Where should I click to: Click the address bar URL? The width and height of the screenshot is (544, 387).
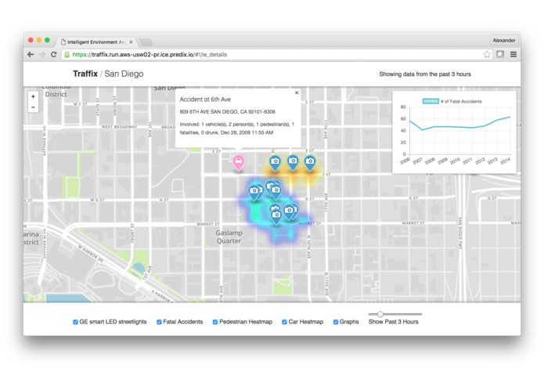pyautogui.click(x=150, y=55)
